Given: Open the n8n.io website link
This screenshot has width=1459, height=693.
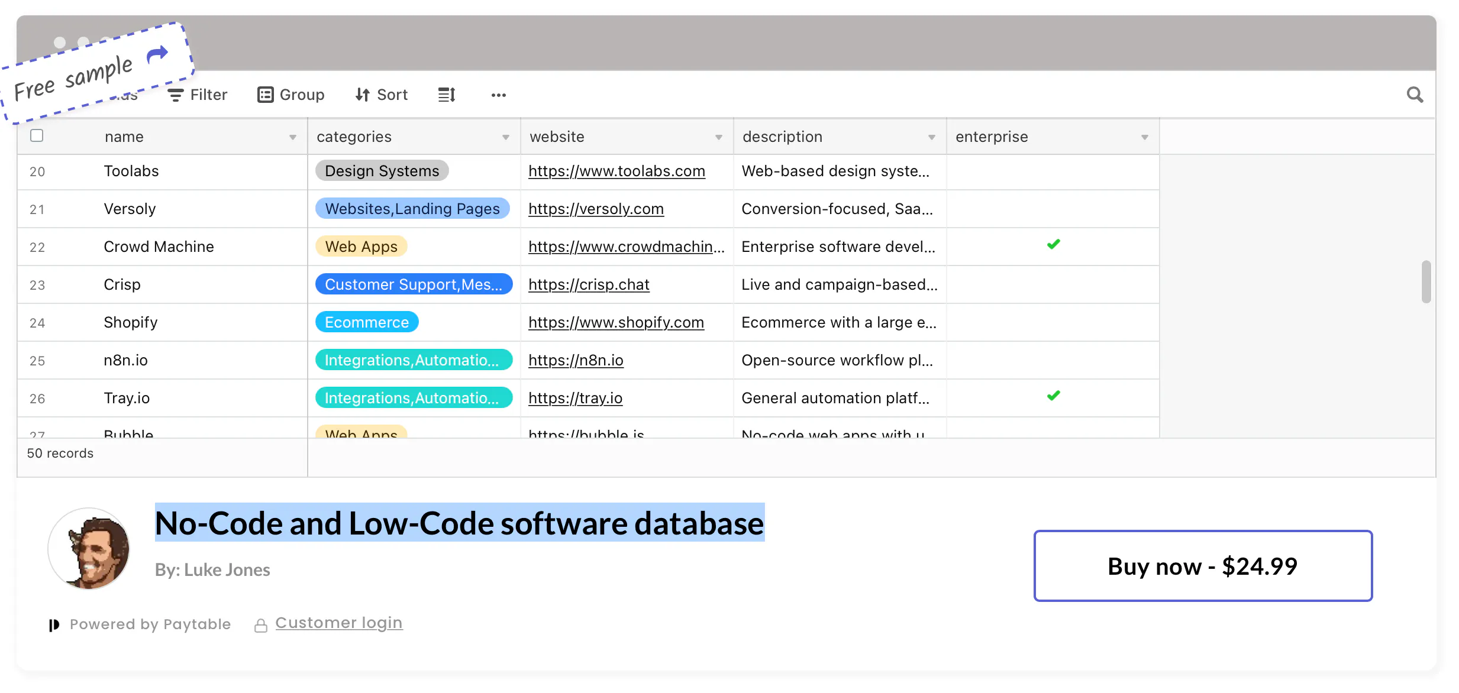Looking at the screenshot, I should coord(576,360).
